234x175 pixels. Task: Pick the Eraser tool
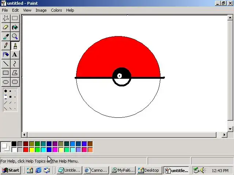pos(6,27)
